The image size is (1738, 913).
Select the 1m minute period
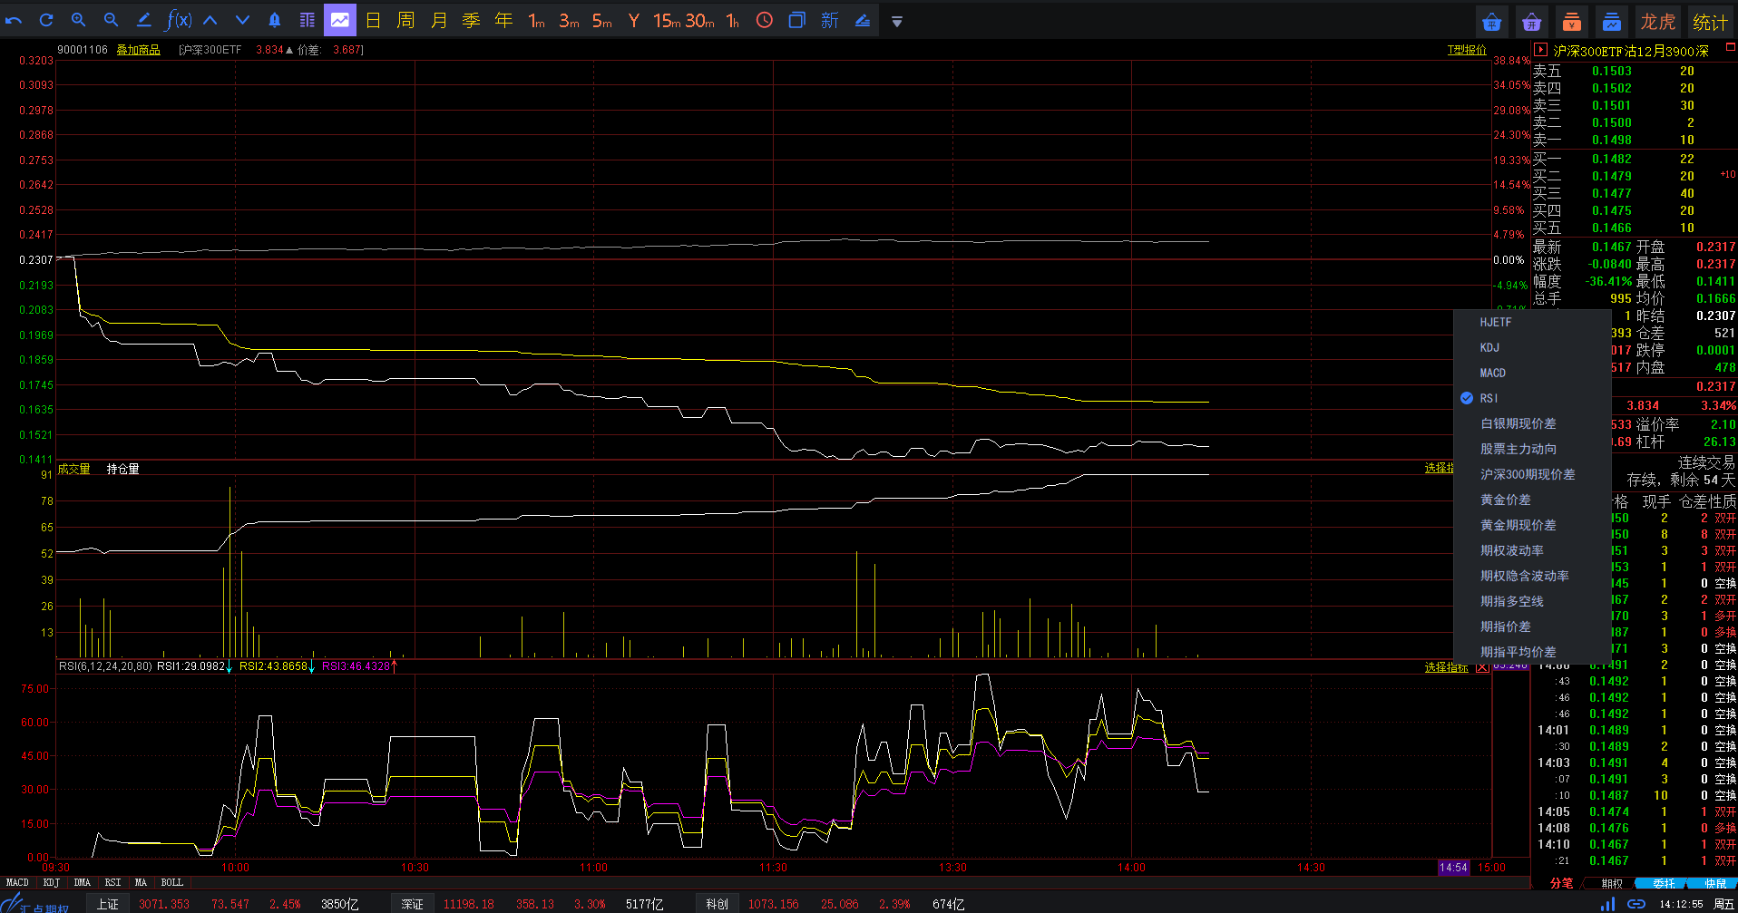click(x=536, y=20)
